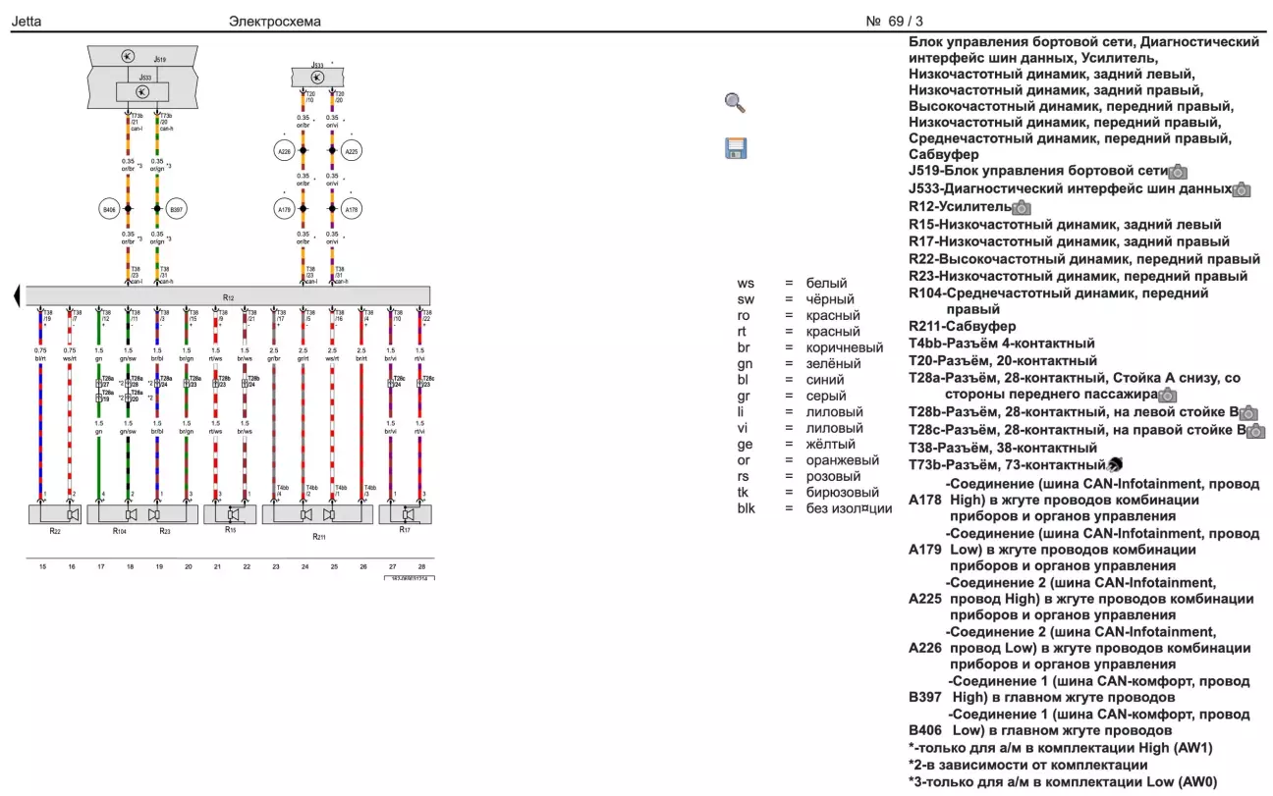1273x796 pixels.
Task: Click the R22 tweeter symbol in the diagram
Action: pos(56,514)
